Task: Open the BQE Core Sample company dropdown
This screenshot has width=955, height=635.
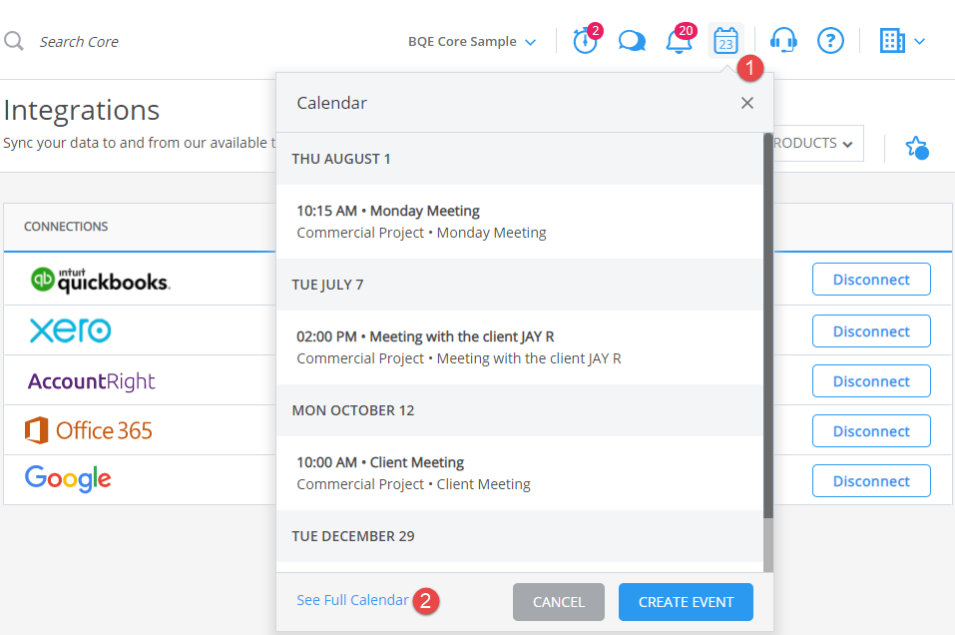Action: 471,41
